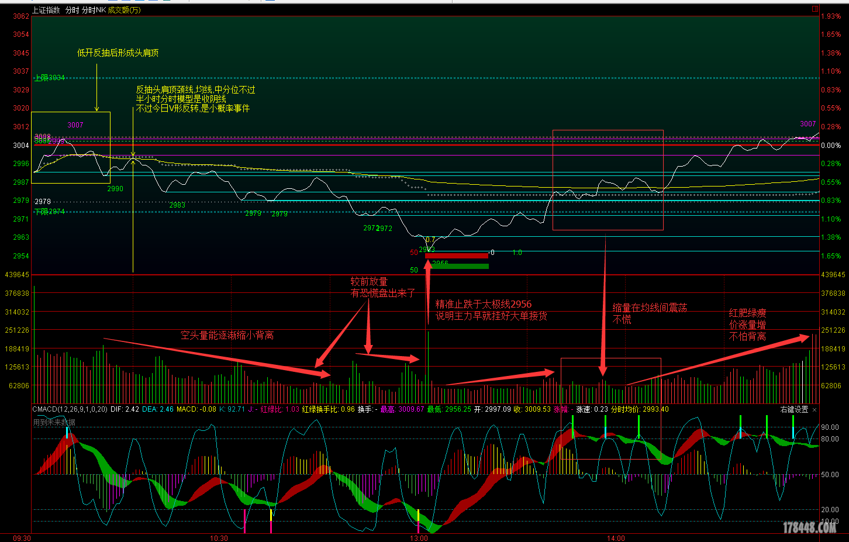This screenshot has height=542, width=849.
Task: Click the 收: 3009.53 readout
Action: (532, 409)
